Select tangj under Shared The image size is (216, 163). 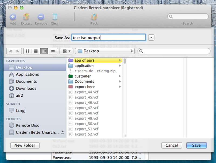(x=35, y=110)
